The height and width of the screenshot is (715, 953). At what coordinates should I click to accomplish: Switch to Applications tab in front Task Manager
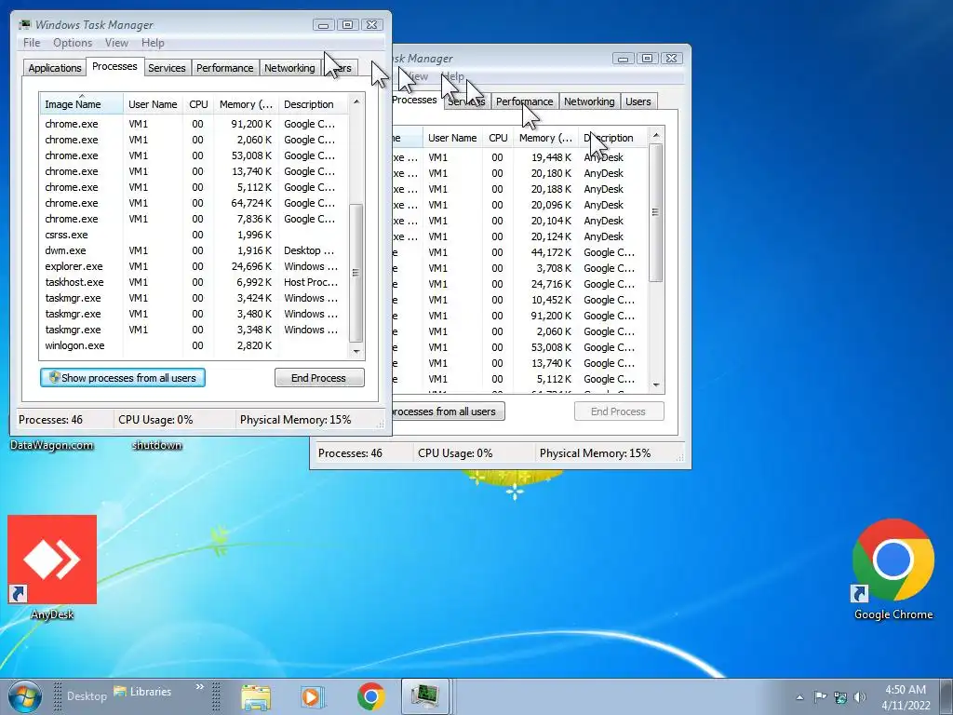coord(55,67)
